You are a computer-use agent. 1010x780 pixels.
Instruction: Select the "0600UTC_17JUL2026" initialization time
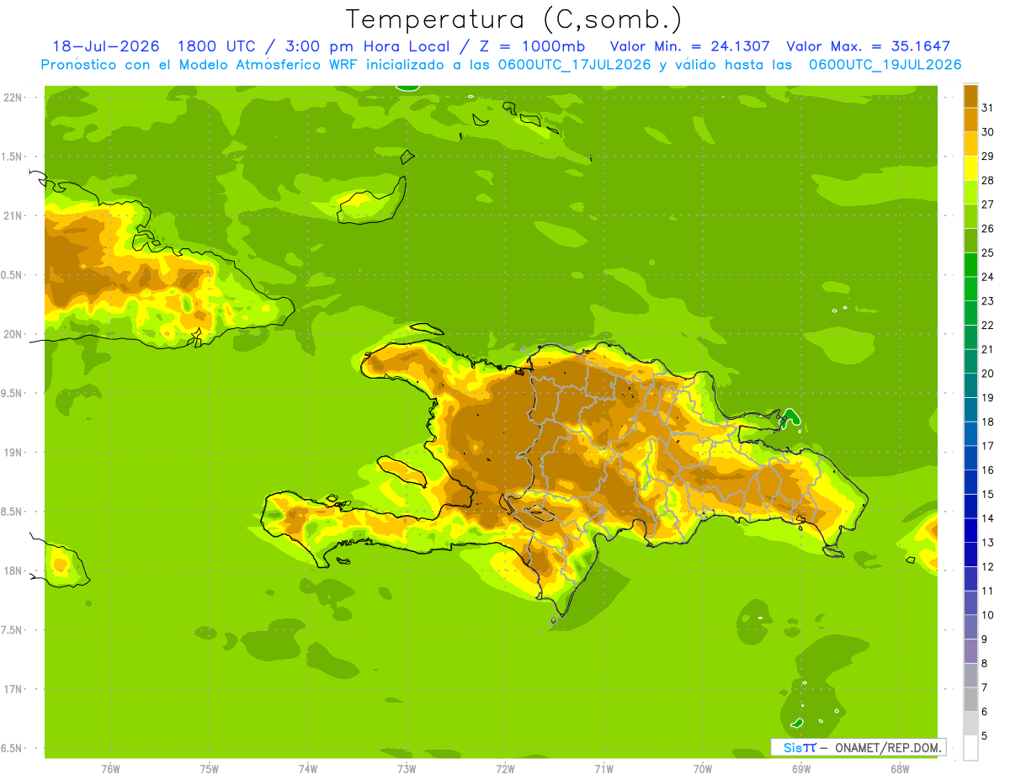571,65
